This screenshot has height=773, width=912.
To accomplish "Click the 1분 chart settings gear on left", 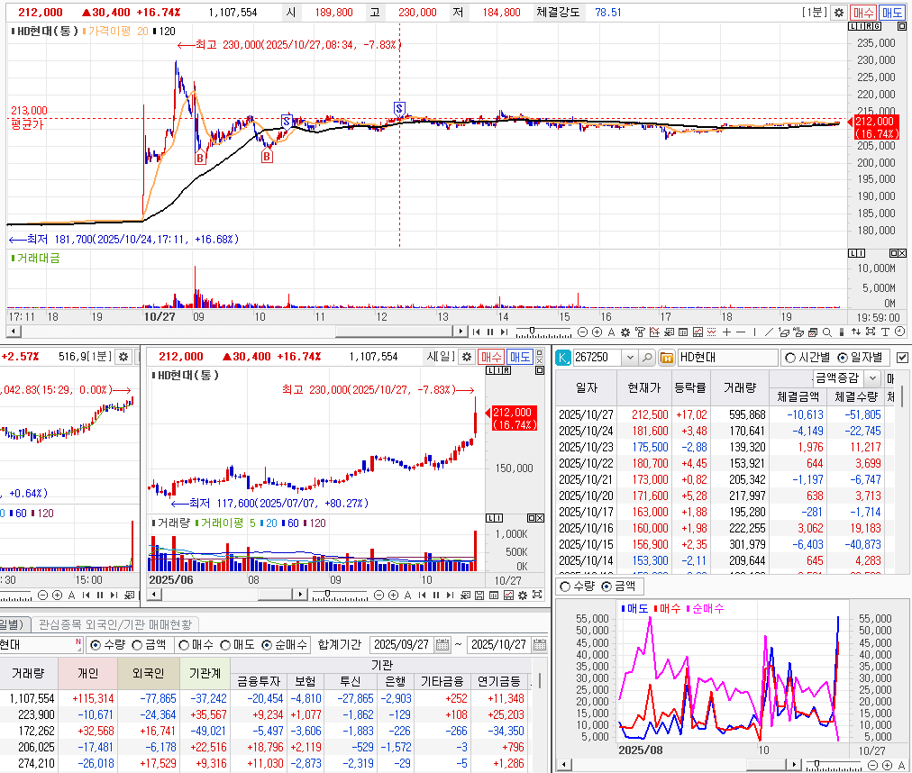I will coord(123,357).
